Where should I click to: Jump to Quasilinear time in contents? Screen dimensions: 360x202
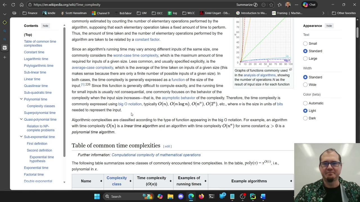36,86
